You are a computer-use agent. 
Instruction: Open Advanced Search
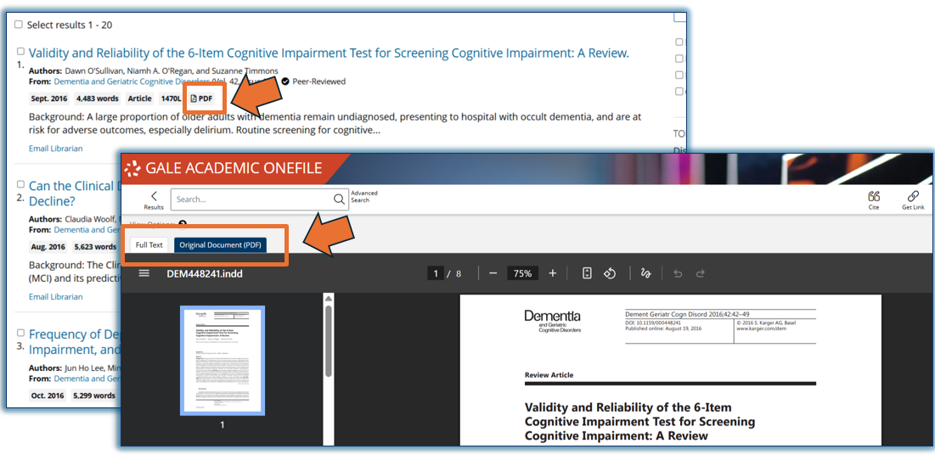(363, 197)
